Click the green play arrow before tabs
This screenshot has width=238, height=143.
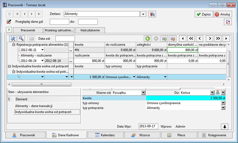[x=9, y=29]
